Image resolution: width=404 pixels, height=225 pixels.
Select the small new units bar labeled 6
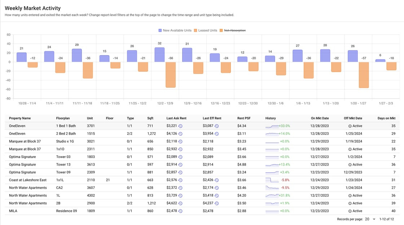[380, 61]
